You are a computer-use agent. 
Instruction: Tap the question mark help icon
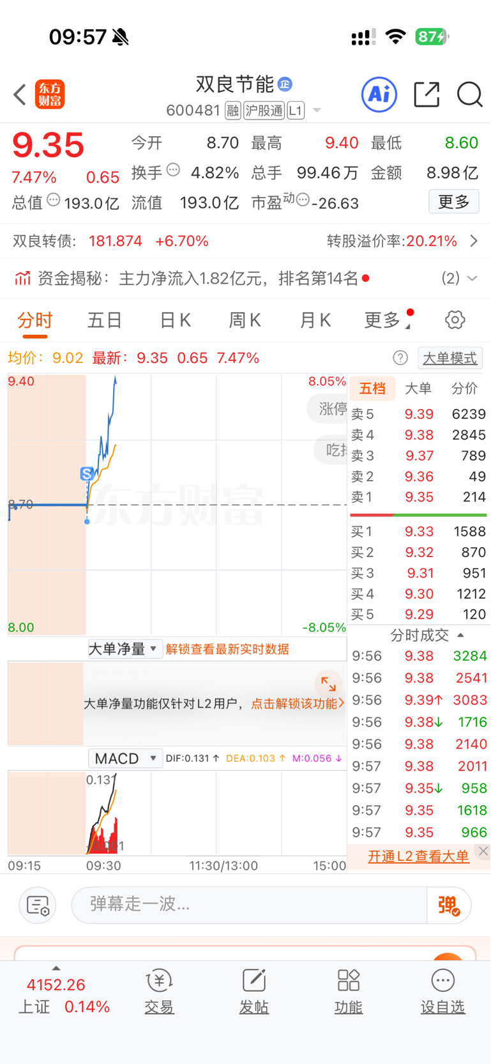(400, 358)
